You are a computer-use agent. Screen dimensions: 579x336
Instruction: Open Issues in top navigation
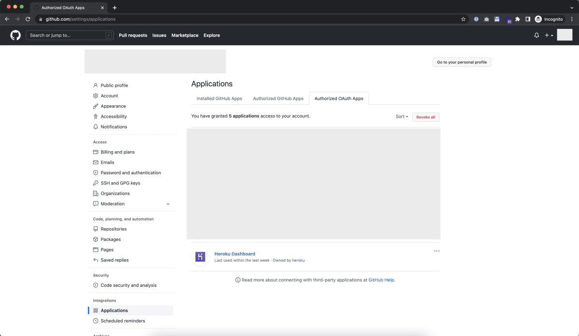click(159, 35)
